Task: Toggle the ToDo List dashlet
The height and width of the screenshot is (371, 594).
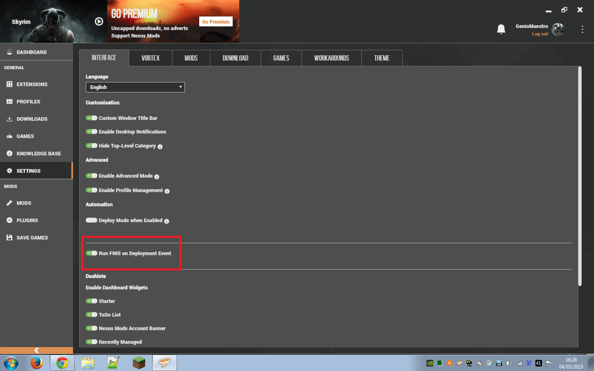Action: tap(92, 315)
